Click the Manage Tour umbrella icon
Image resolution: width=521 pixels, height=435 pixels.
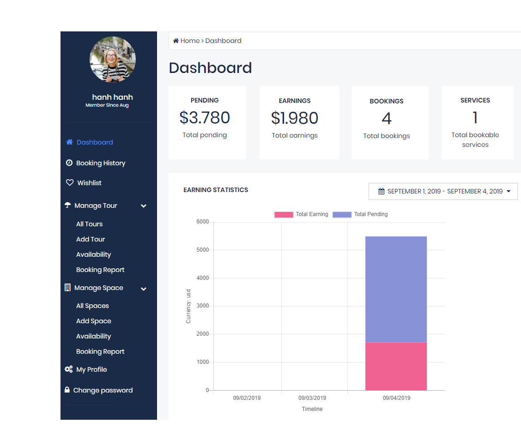coord(68,205)
